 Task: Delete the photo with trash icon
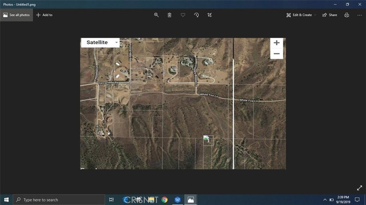[x=170, y=15]
